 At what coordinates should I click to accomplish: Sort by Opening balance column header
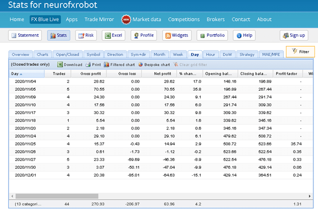[x=221, y=74]
